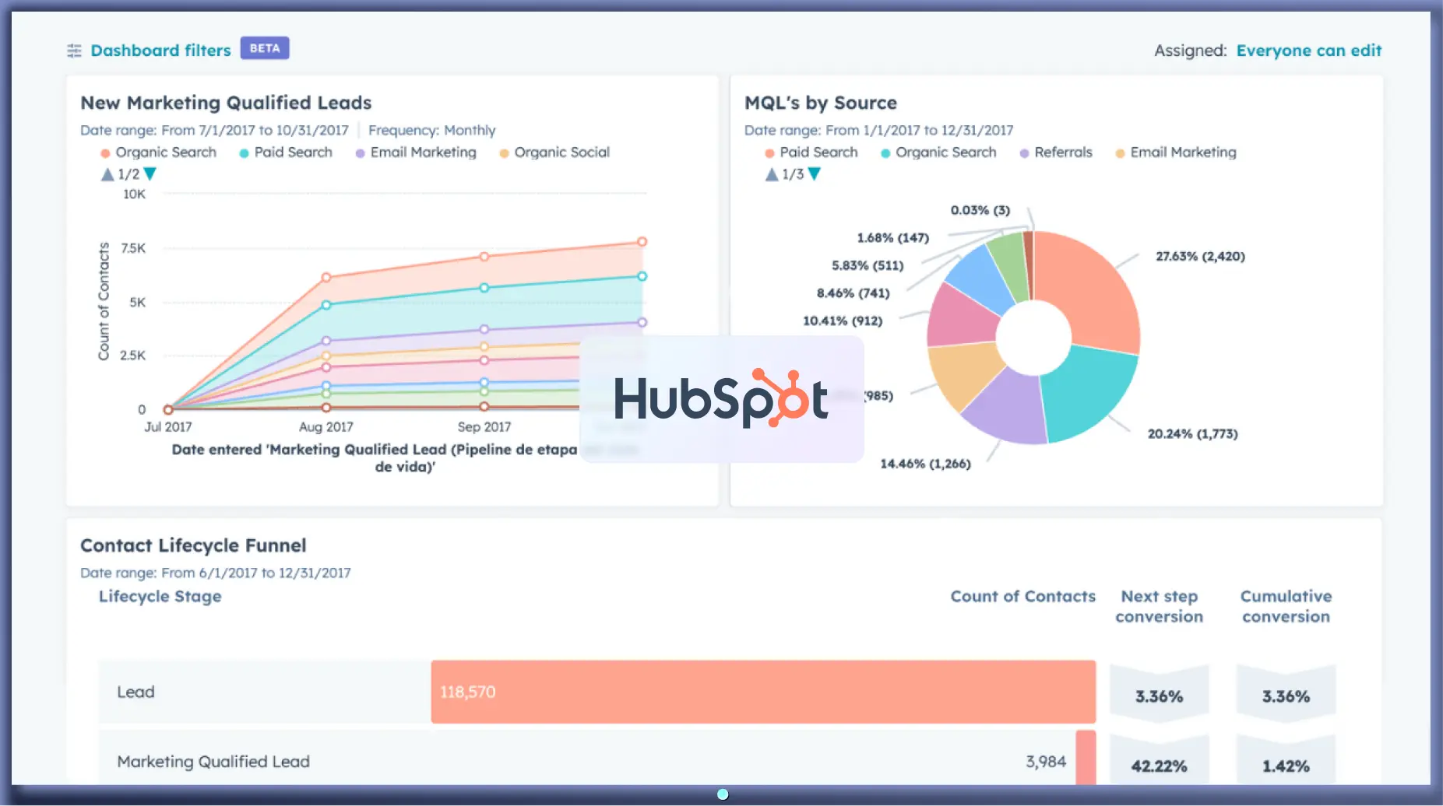Click the 8.46% (741) pie label

point(853,293)
